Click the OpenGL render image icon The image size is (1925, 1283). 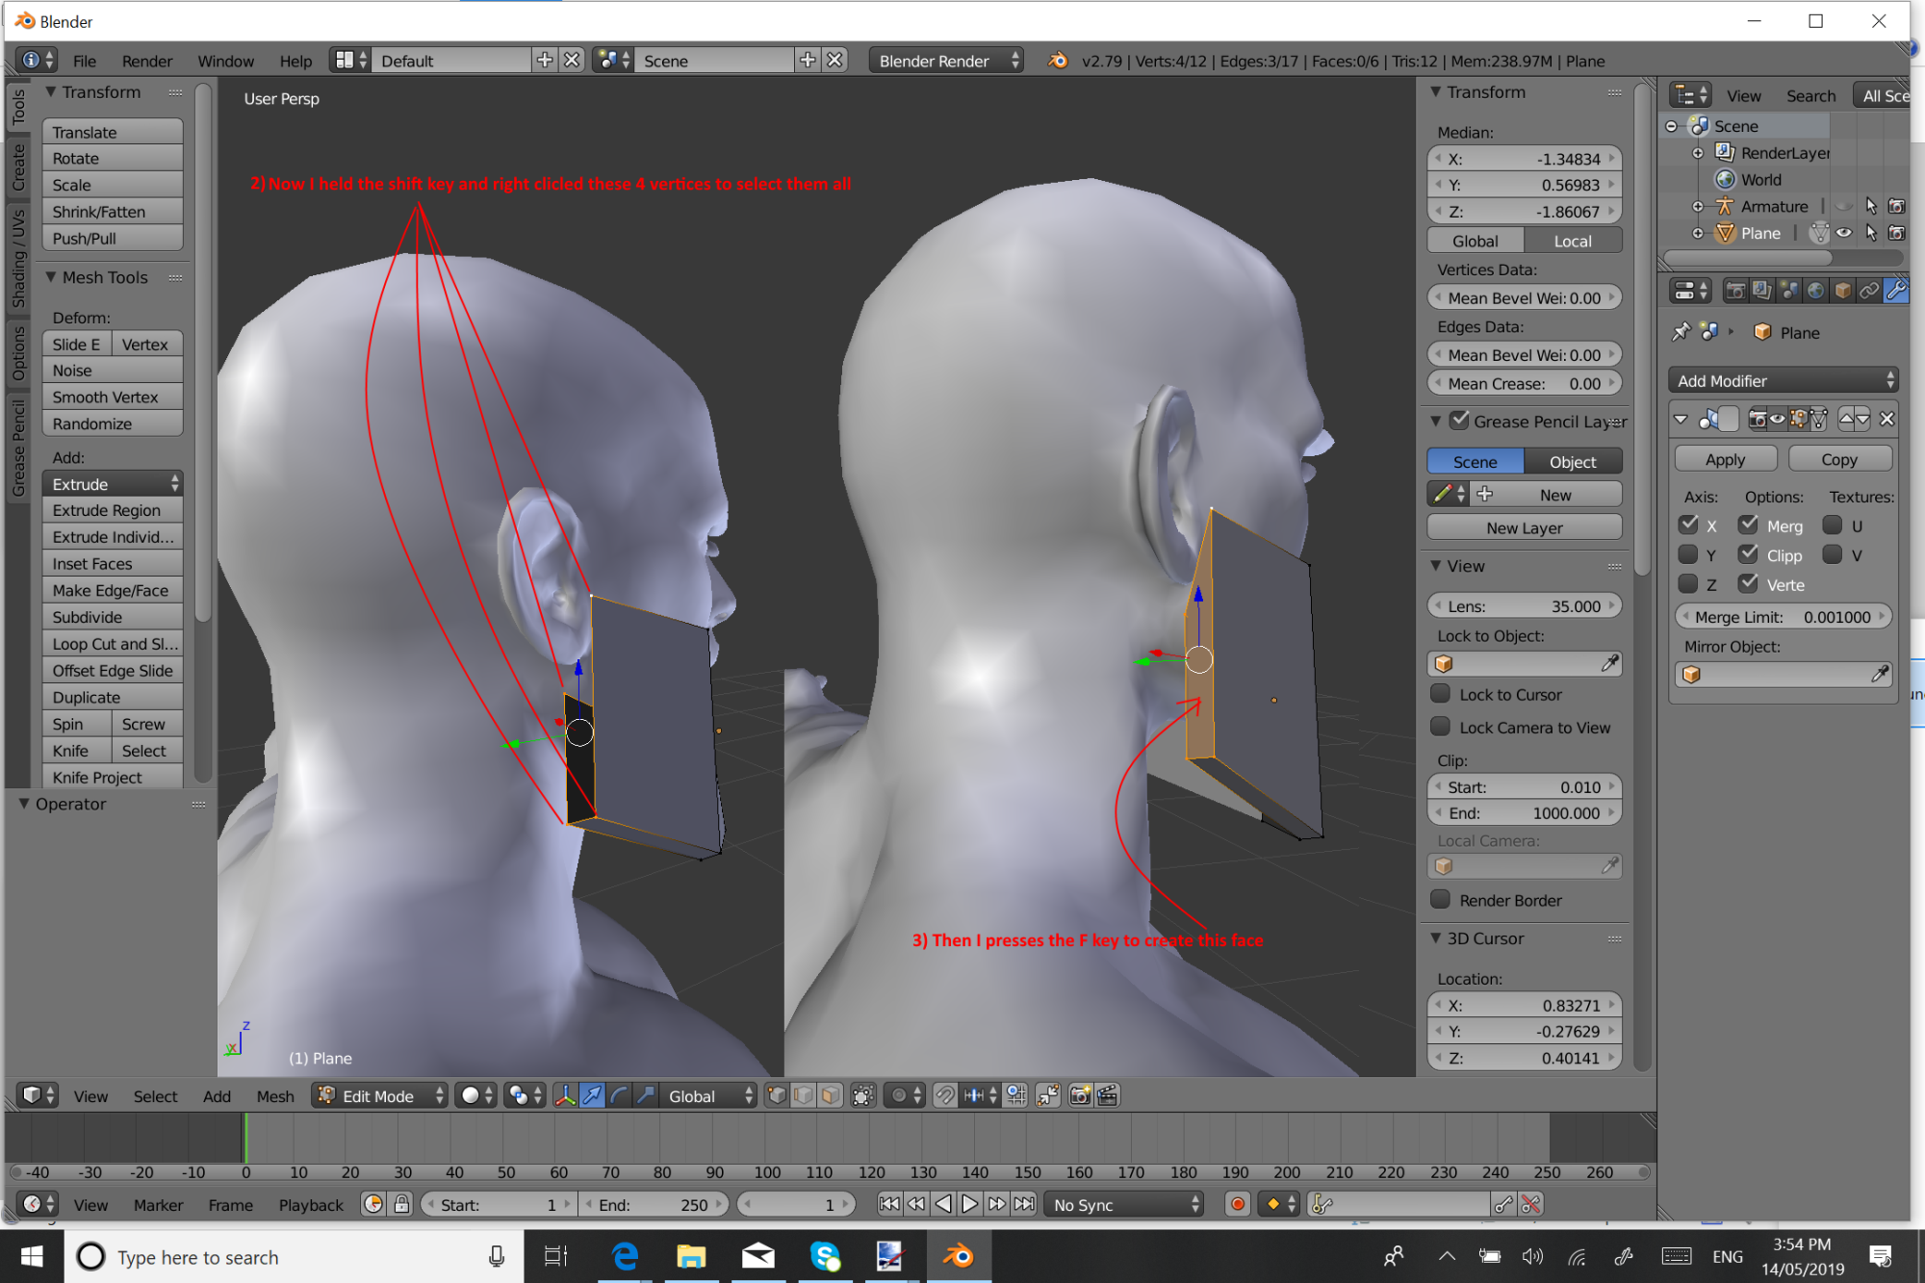tap(1081, 1095)
